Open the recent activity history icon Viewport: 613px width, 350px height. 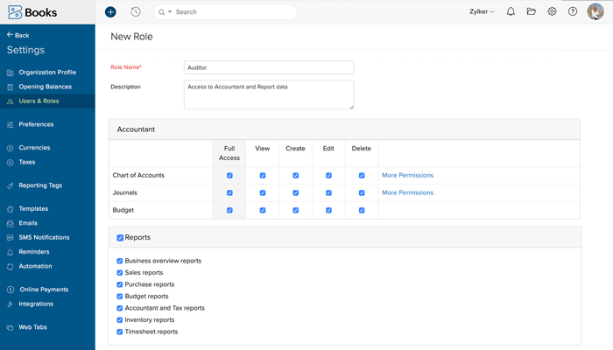click(136, 12)
